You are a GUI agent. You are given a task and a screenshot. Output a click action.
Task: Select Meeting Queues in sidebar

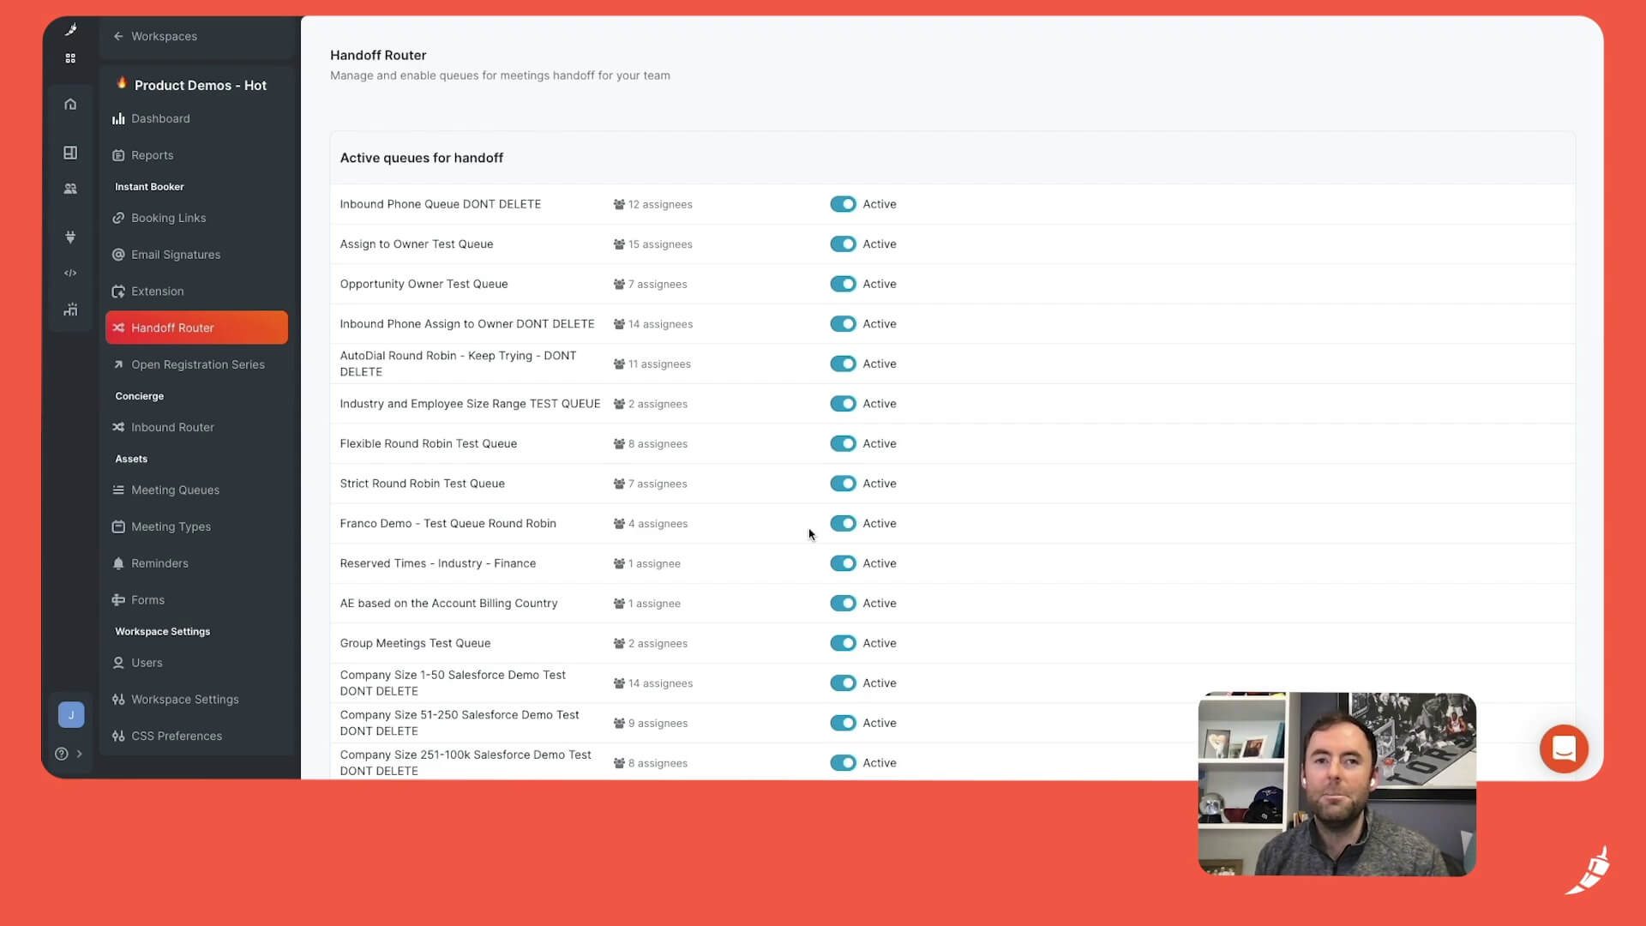coord(175,490)
